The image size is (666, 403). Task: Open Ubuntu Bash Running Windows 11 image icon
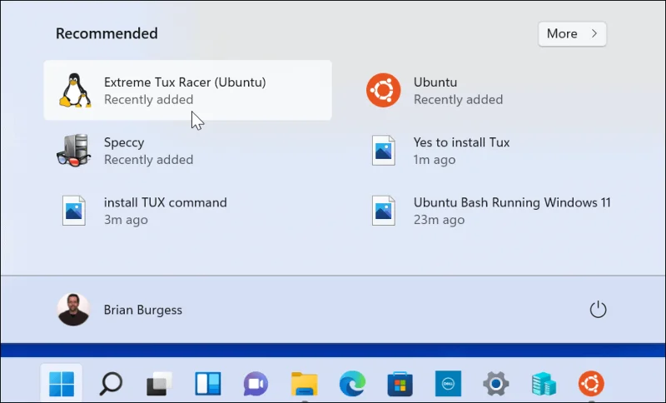tap(383, 211)
